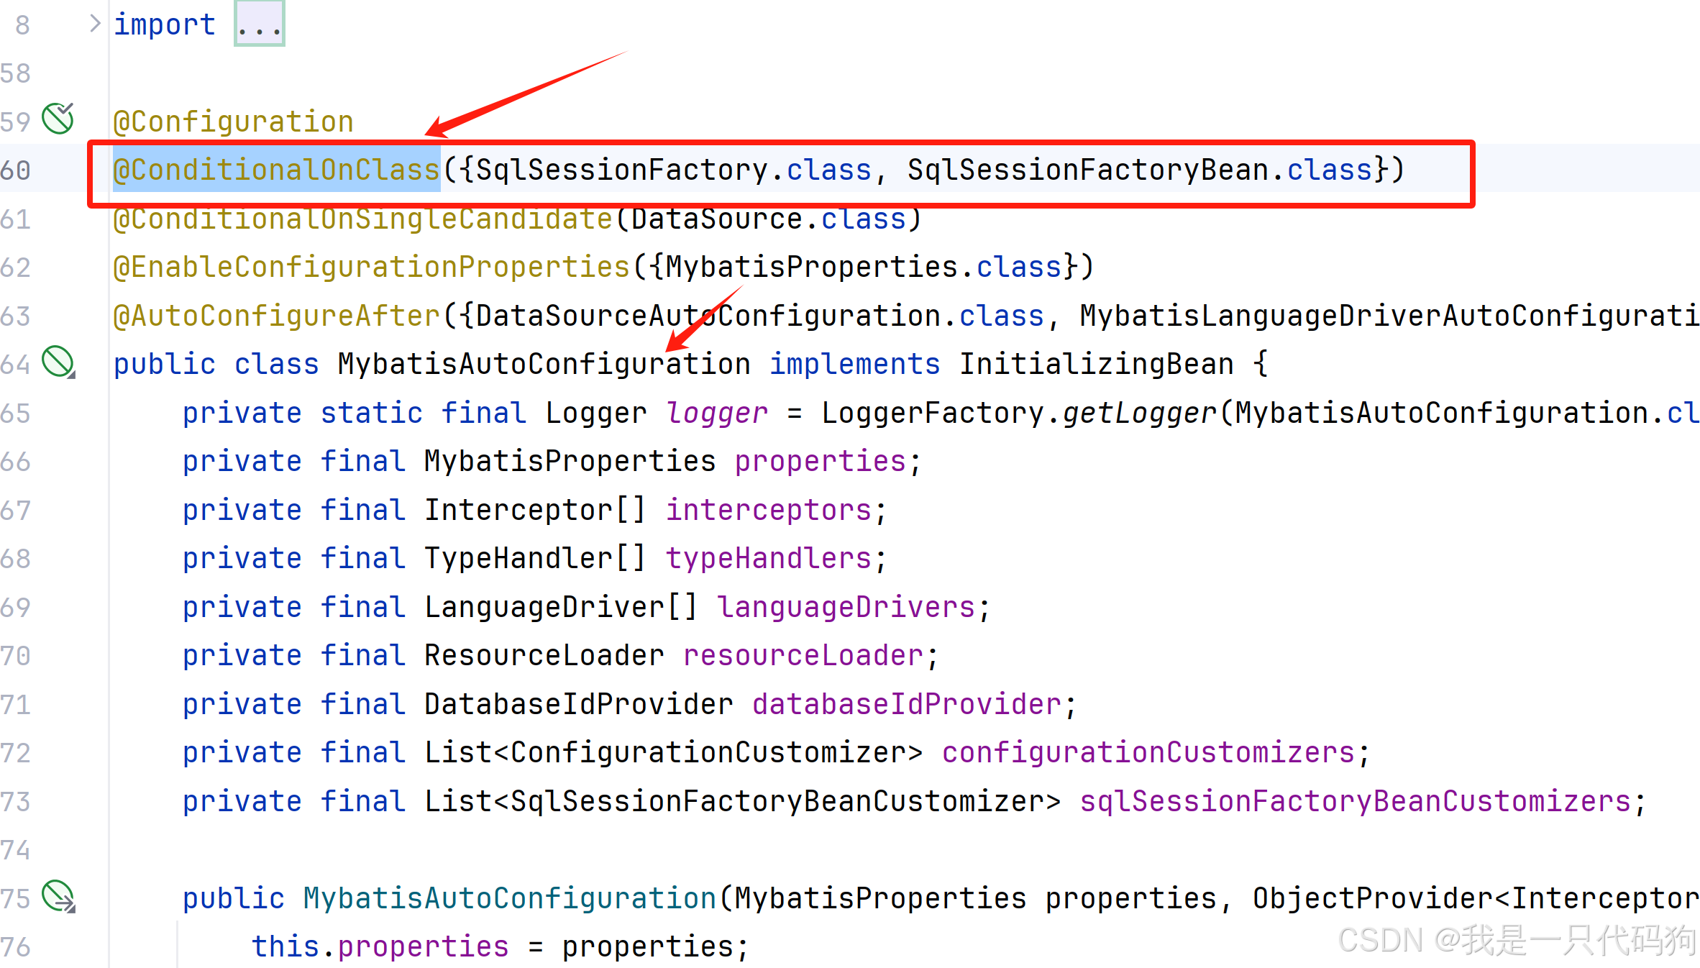1700x968 pixels.
Task: Click line number 60 gutter to set breakpoint
Action: coord(18,170)
